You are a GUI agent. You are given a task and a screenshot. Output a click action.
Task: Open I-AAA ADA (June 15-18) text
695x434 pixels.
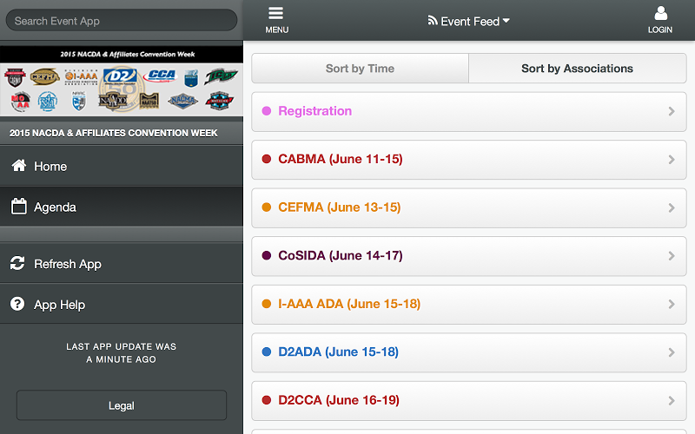[x=349, y=304]
